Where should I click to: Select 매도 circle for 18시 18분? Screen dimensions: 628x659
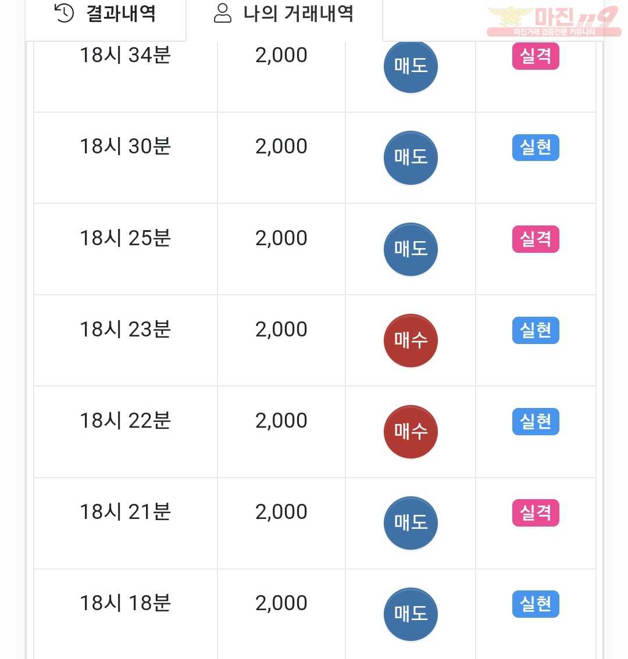click(411, 614)
